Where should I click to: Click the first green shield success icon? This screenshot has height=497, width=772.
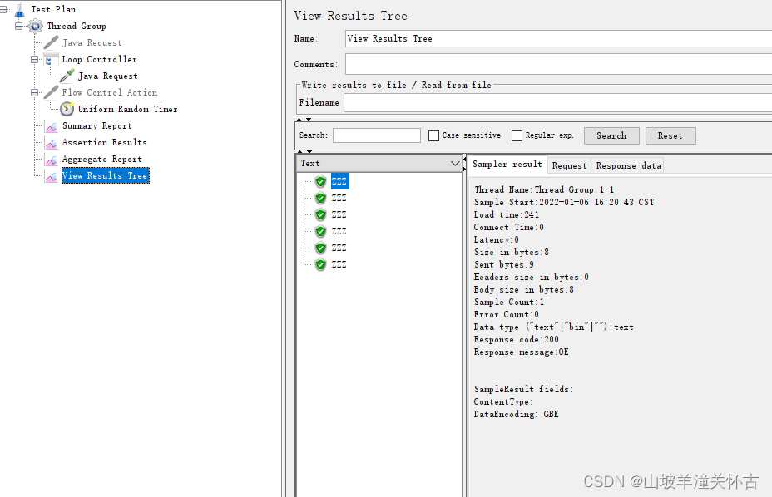(320, 181)
